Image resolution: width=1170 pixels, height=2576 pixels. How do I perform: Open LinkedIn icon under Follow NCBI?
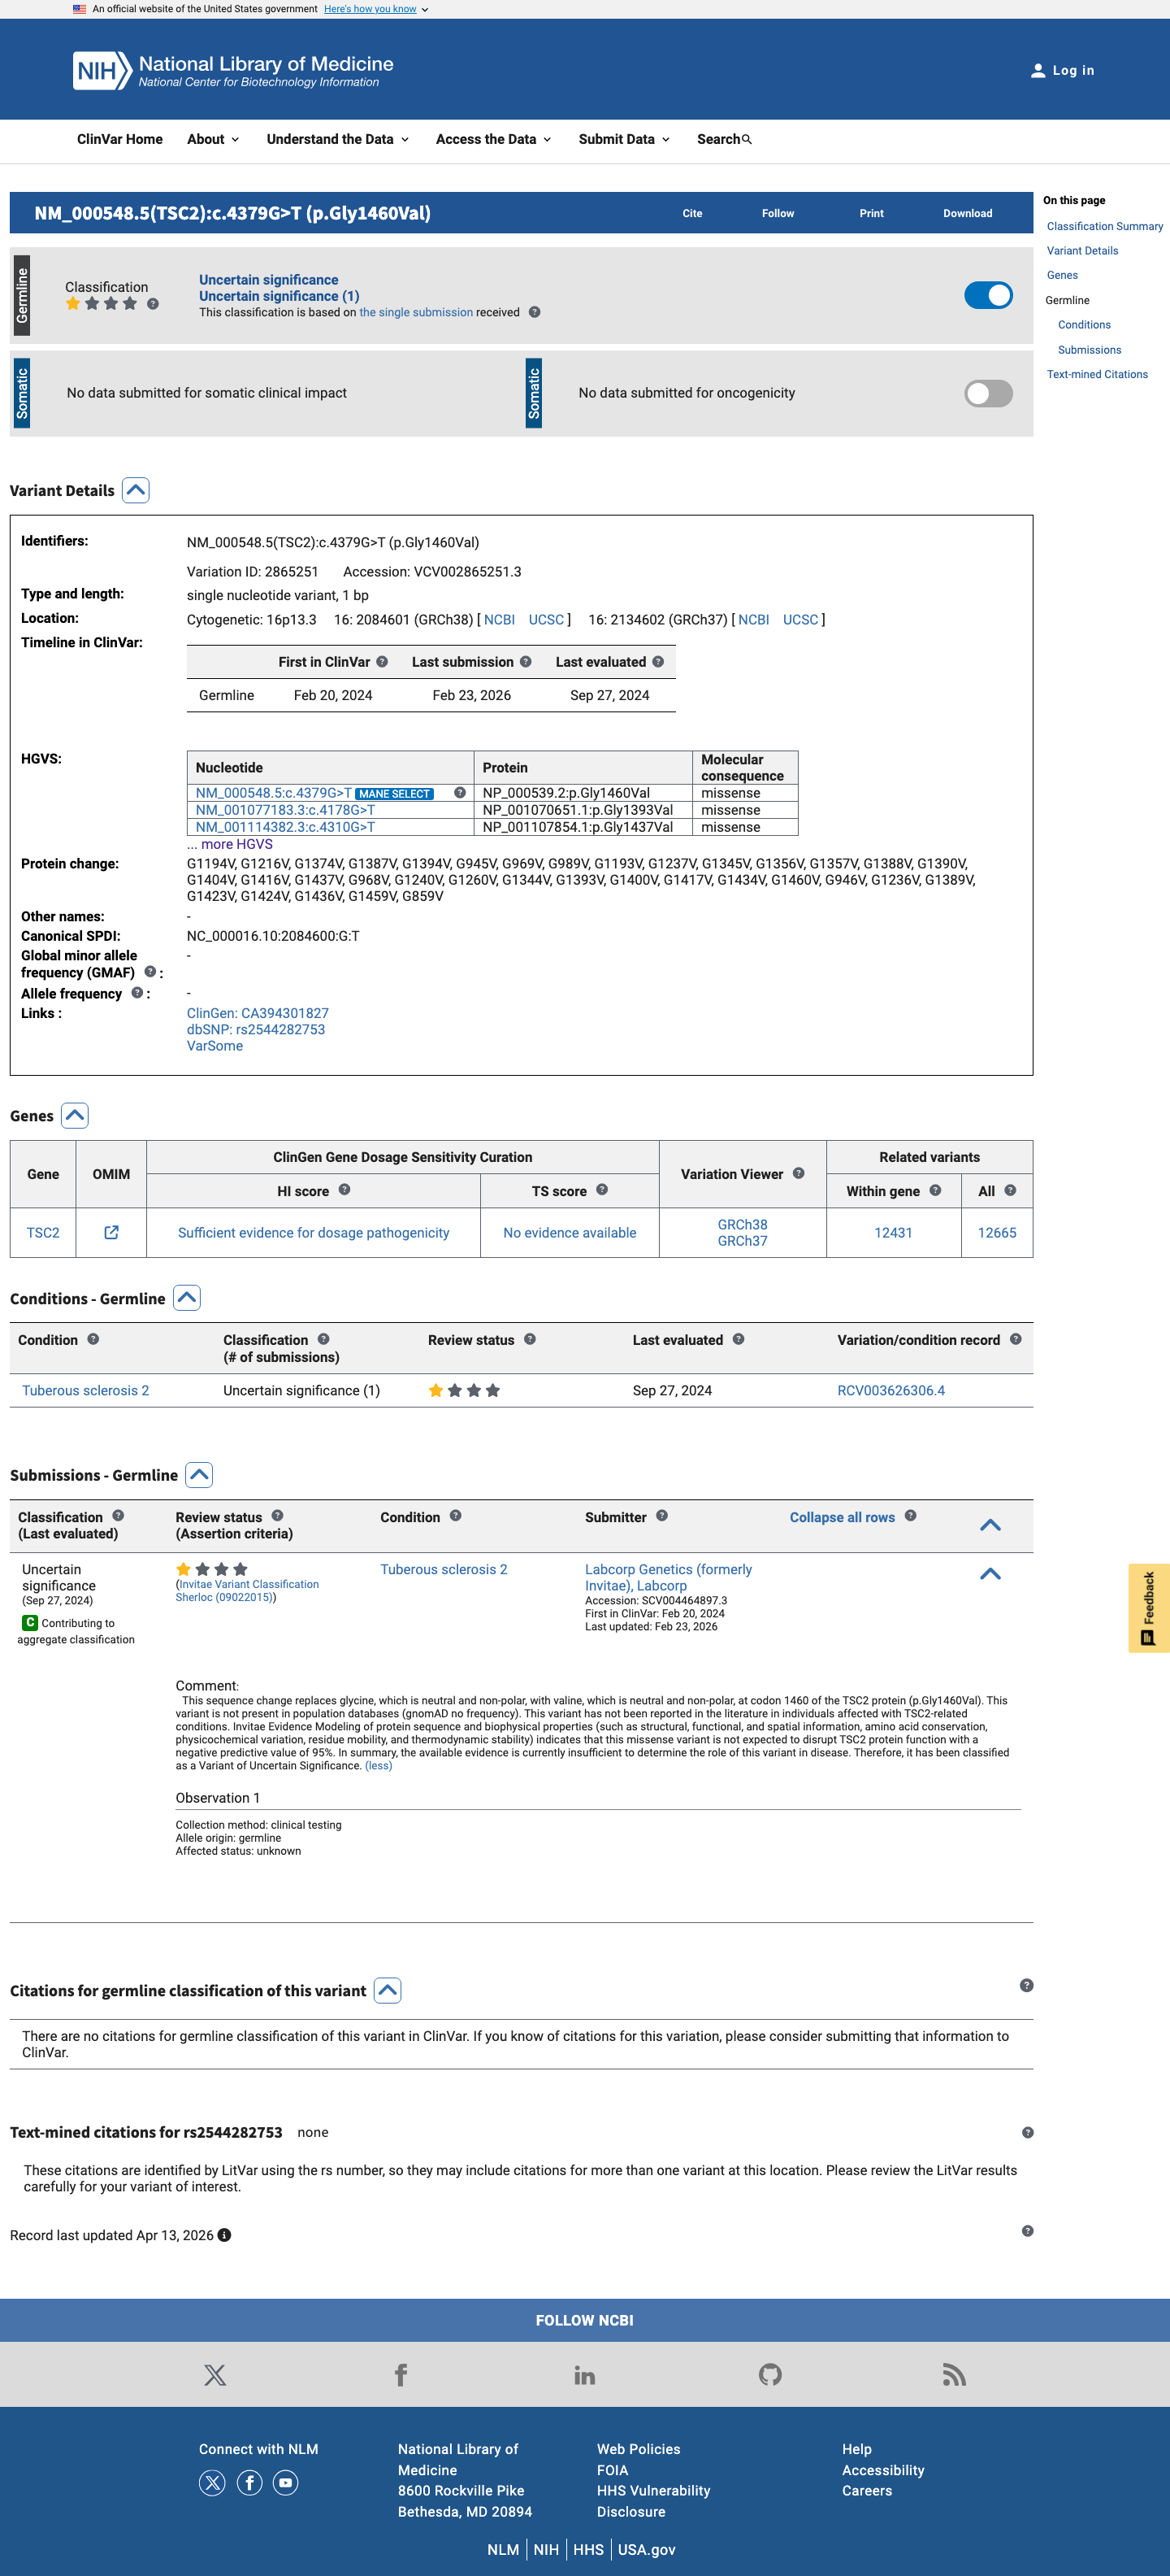(x=584, y=2375)
